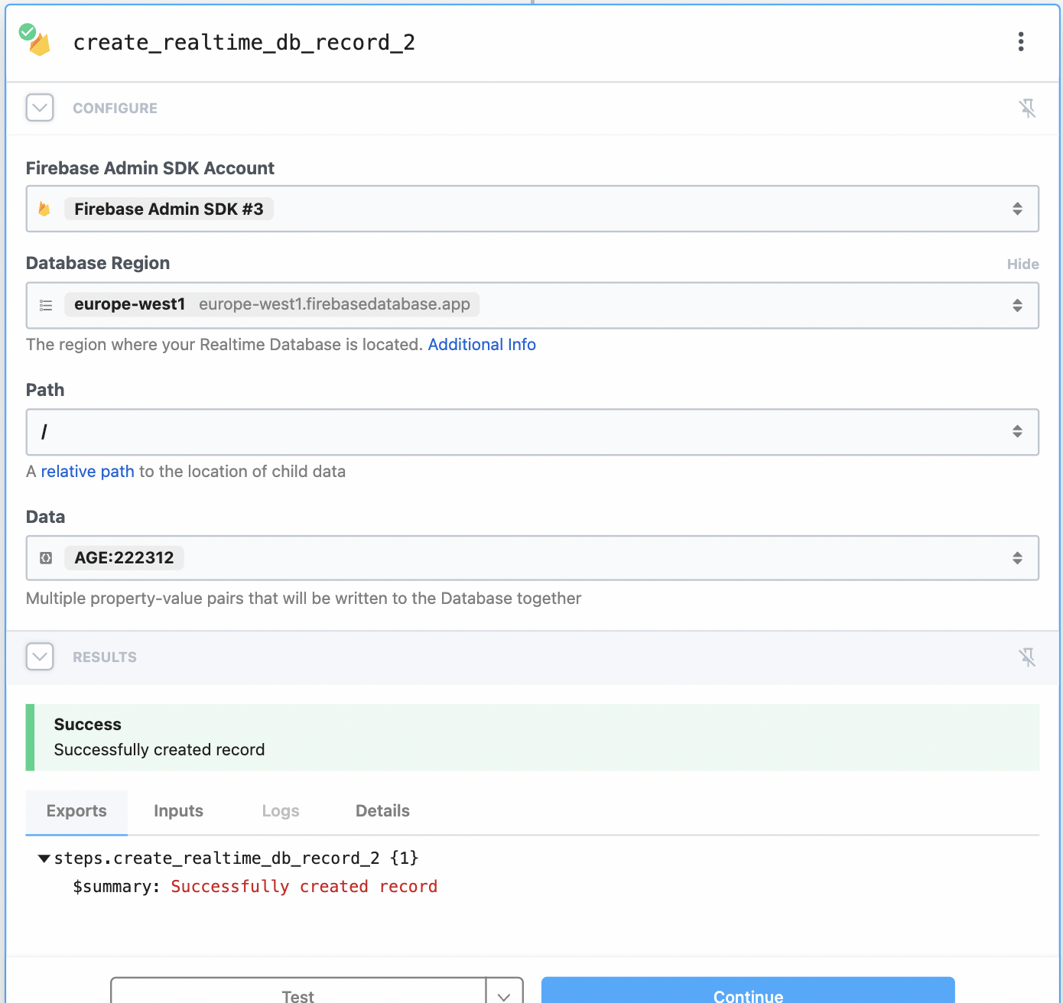This screenshot has height=1003, width=1063.
Task: Click the flame icon on Firebase Admin SDK #3 chip
Action: click(x=44, y=208)
